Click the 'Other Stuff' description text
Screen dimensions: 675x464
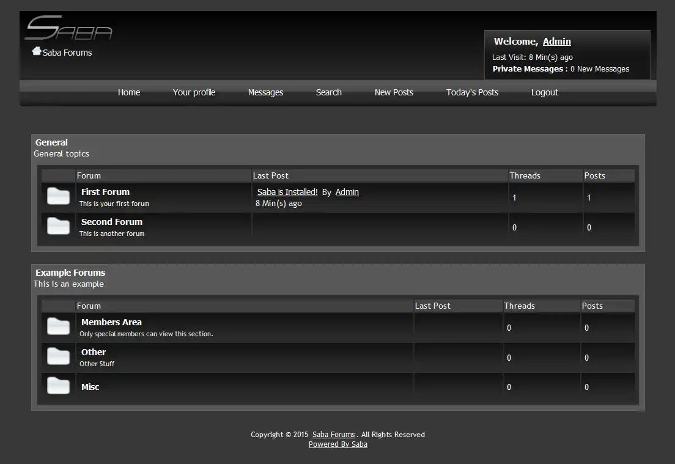click(97, 364)
